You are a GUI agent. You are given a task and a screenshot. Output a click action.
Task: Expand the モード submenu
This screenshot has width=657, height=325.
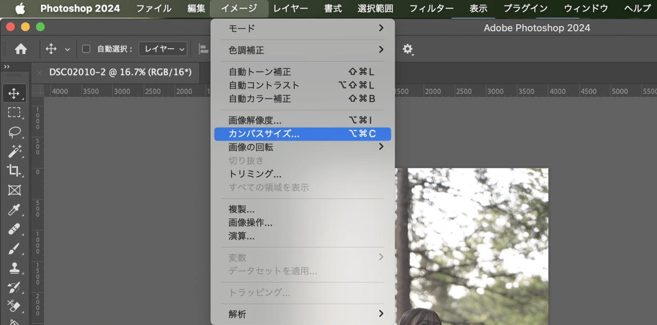click(302, 28)
